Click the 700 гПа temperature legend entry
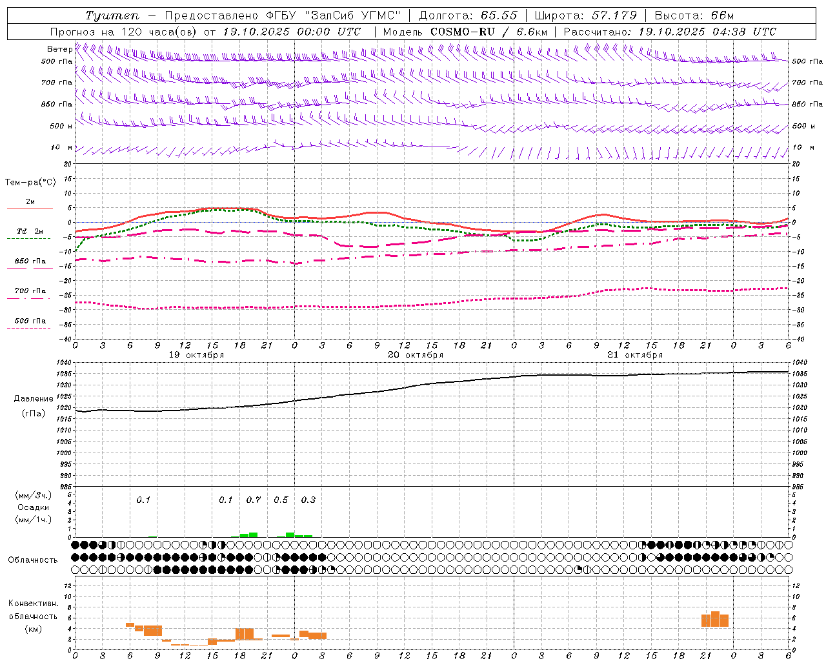 30,291
